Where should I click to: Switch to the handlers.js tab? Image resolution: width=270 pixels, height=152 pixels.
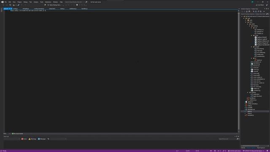(84, 8)
